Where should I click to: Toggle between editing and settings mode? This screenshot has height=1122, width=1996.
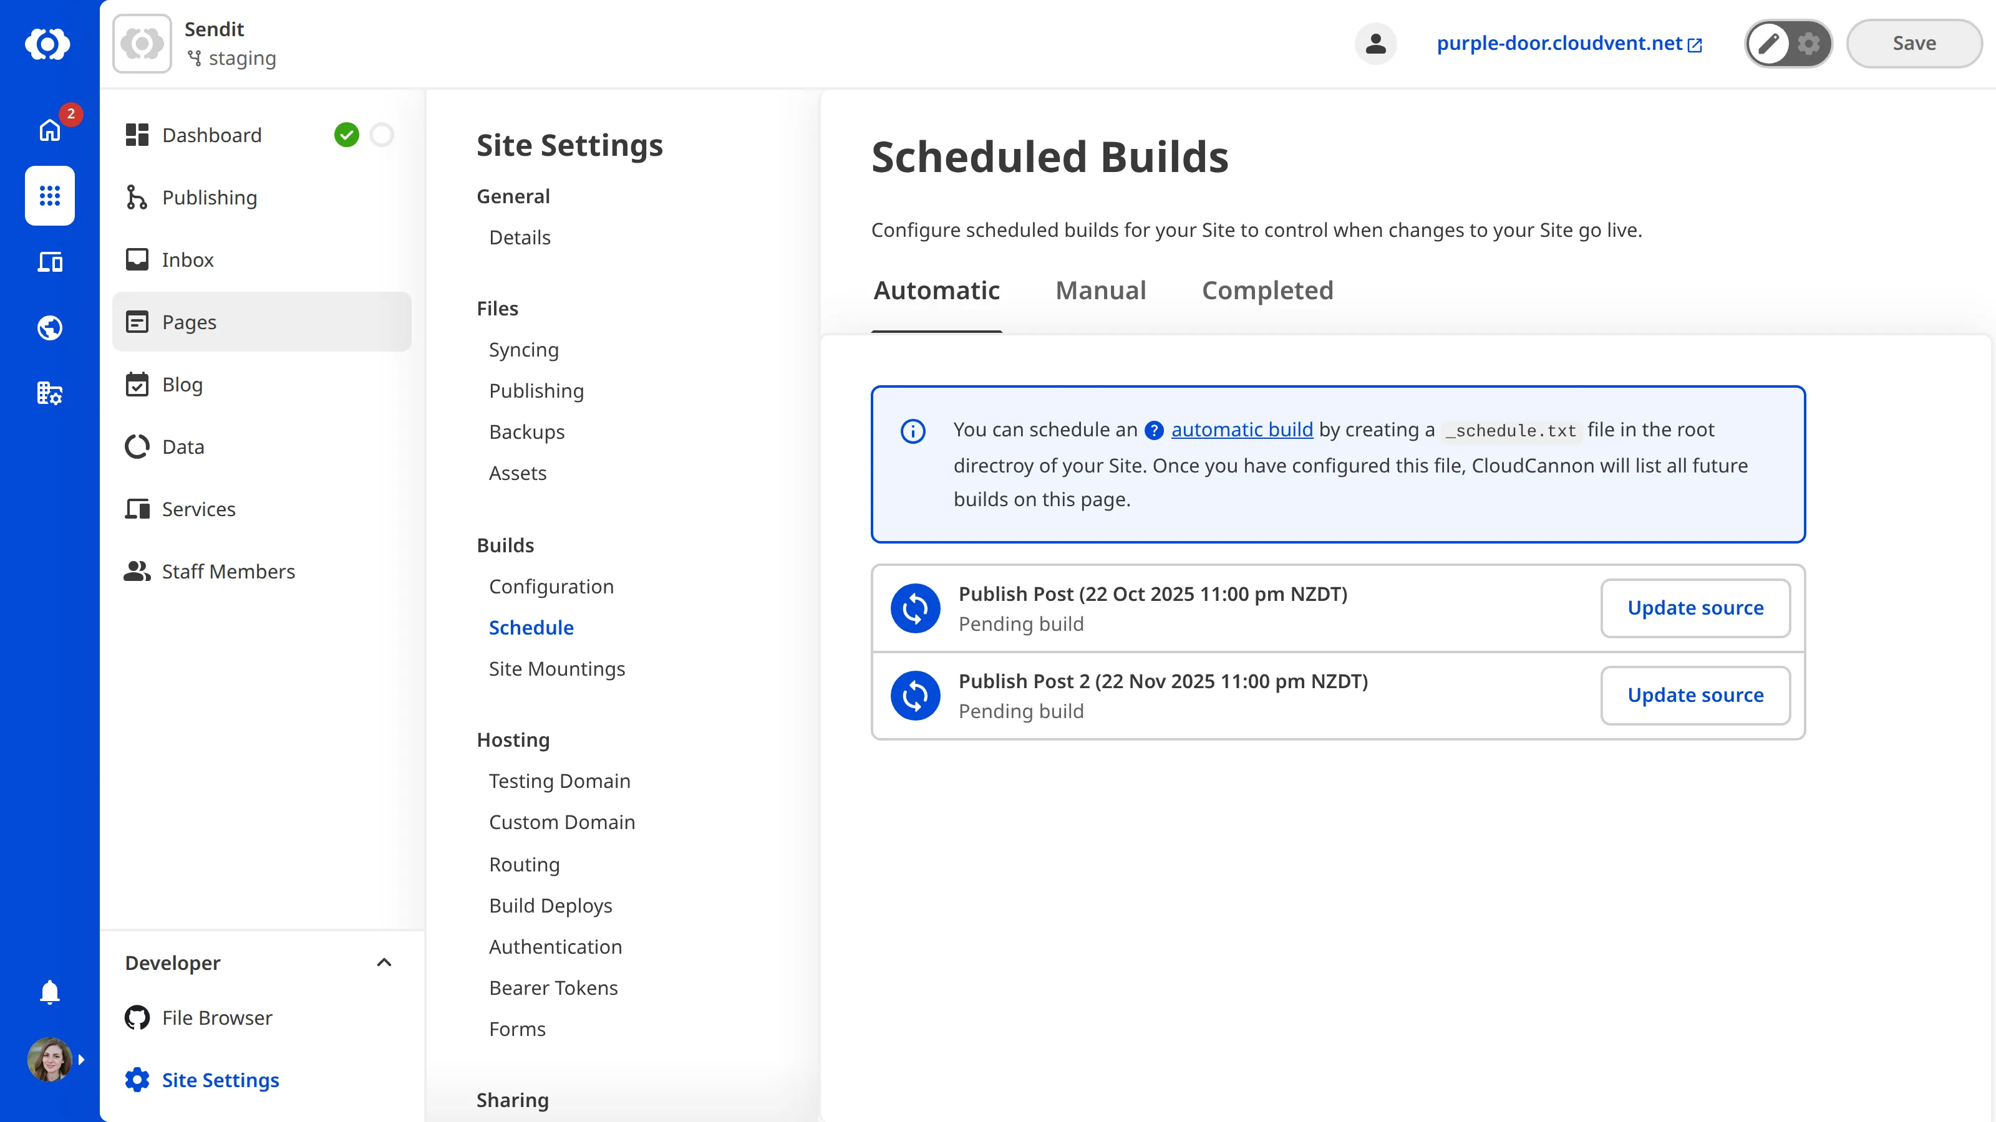[x=1788, y=44]
